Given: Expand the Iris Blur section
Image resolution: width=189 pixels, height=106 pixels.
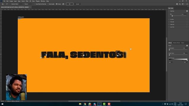Looking at the screenshot, I should (169, 19).
